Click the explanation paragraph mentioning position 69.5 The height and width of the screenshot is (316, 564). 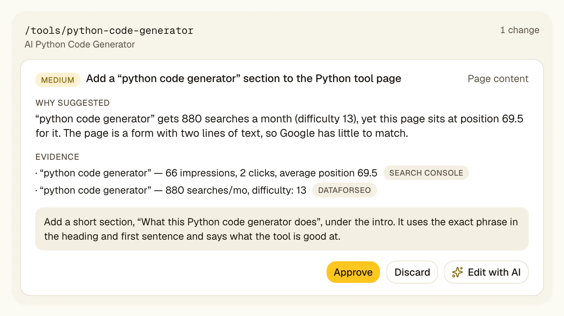279,126
